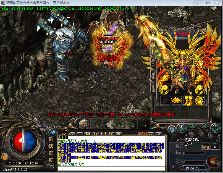223x173 pixels.
Task: Select the left golden ring equipment slot
Action: point(165,90)
